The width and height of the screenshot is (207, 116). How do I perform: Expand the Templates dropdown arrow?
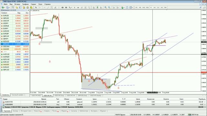click(133, 7)
